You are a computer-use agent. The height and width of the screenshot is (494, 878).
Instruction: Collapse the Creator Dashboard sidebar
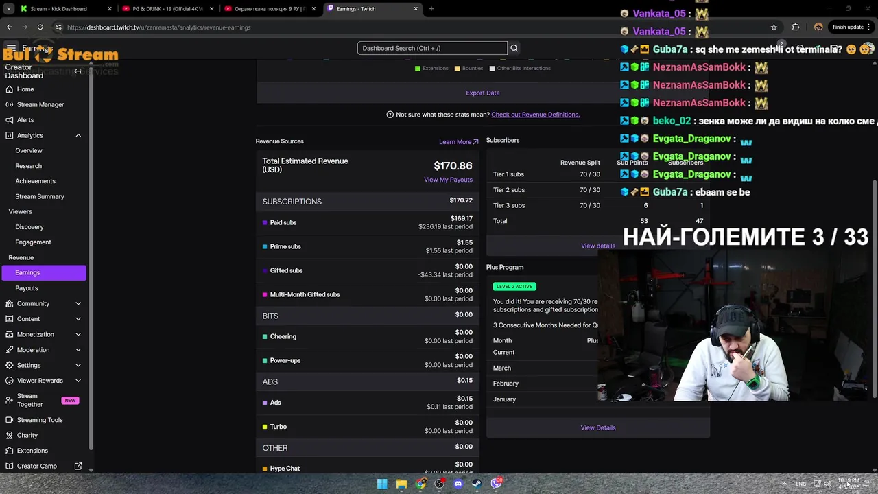78,71
